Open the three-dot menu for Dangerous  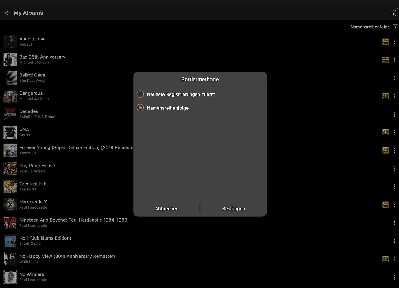click(394, 96)
